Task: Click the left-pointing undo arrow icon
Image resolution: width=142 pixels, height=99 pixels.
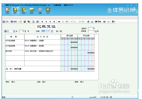Action: (59, 22)
